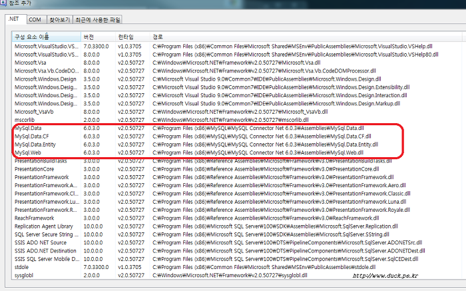Image resolution: width=466 pixels, height=291 pixels.
Task: Select the PresentationFramework.A... component
Action: coord(46,185)
